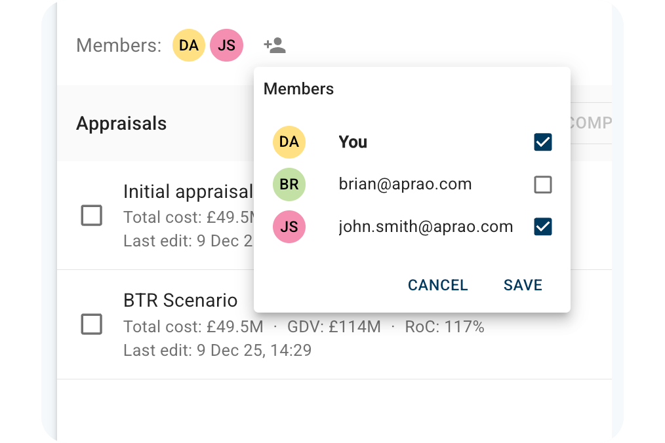Uncheck the You member checkbox
This screenshot has height=443, width=665.
[x=543, y=142]
